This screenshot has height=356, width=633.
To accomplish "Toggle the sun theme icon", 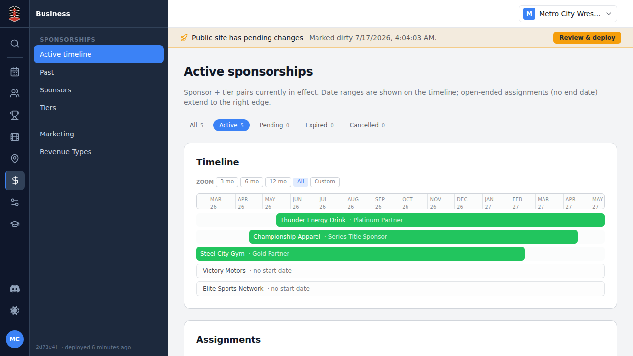I will point(15,311).
